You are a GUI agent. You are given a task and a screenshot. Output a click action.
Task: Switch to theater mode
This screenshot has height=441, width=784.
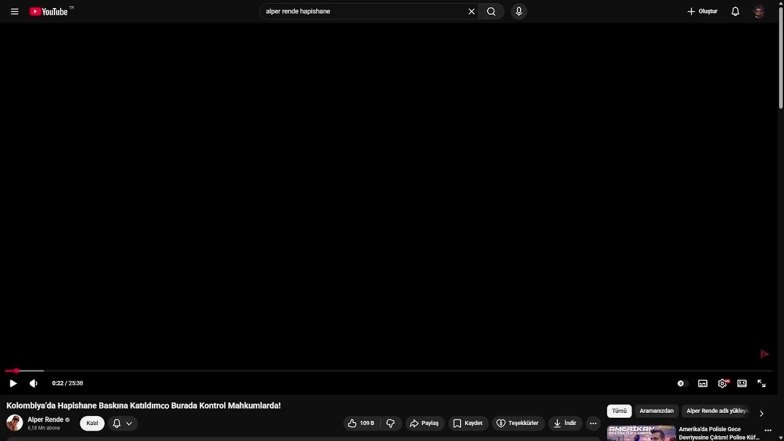tap(742, 383)
